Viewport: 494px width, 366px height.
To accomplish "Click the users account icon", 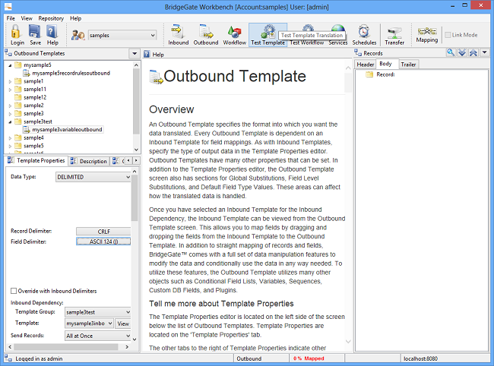I will coord(78,35).
